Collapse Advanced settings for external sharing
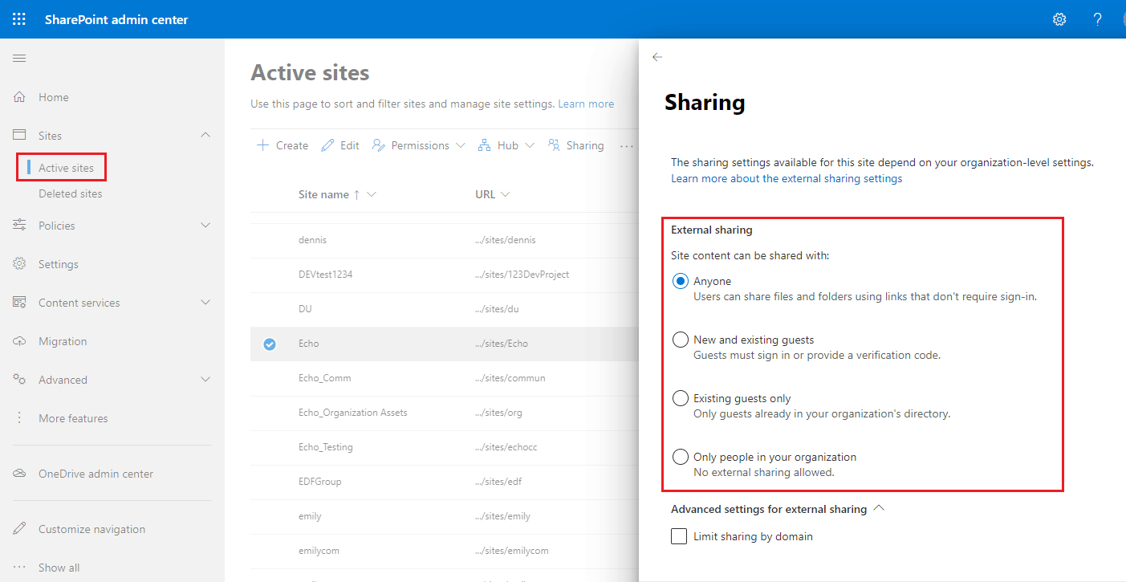The width and height of the screenshot is (1126, 582). click(x=879, y=509)
